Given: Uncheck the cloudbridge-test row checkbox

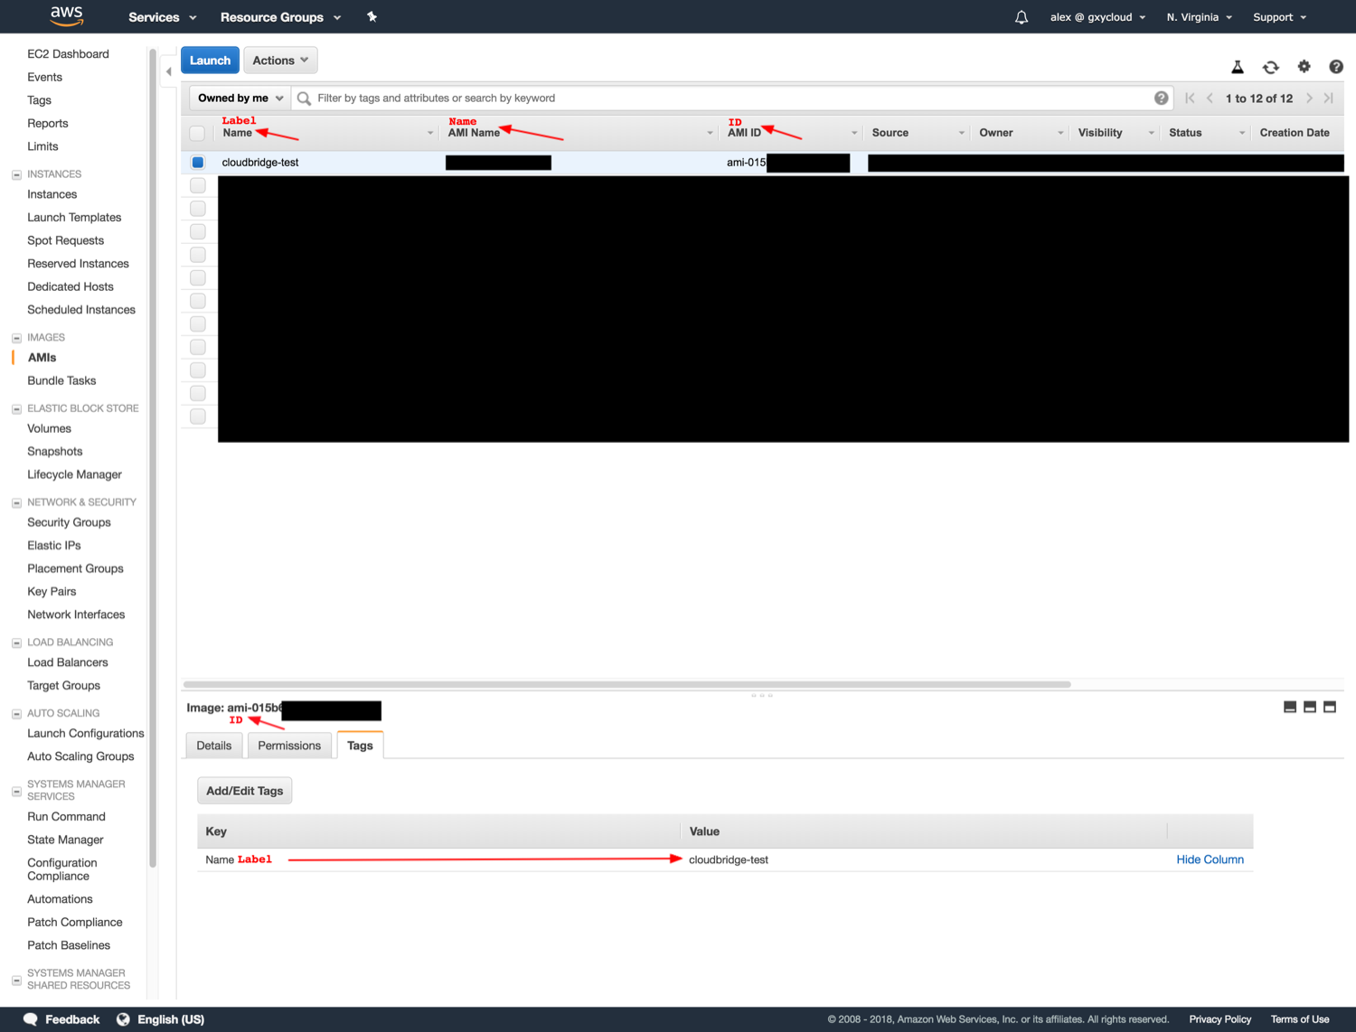Looking at the screenshot, I should [x=198, y=163].
